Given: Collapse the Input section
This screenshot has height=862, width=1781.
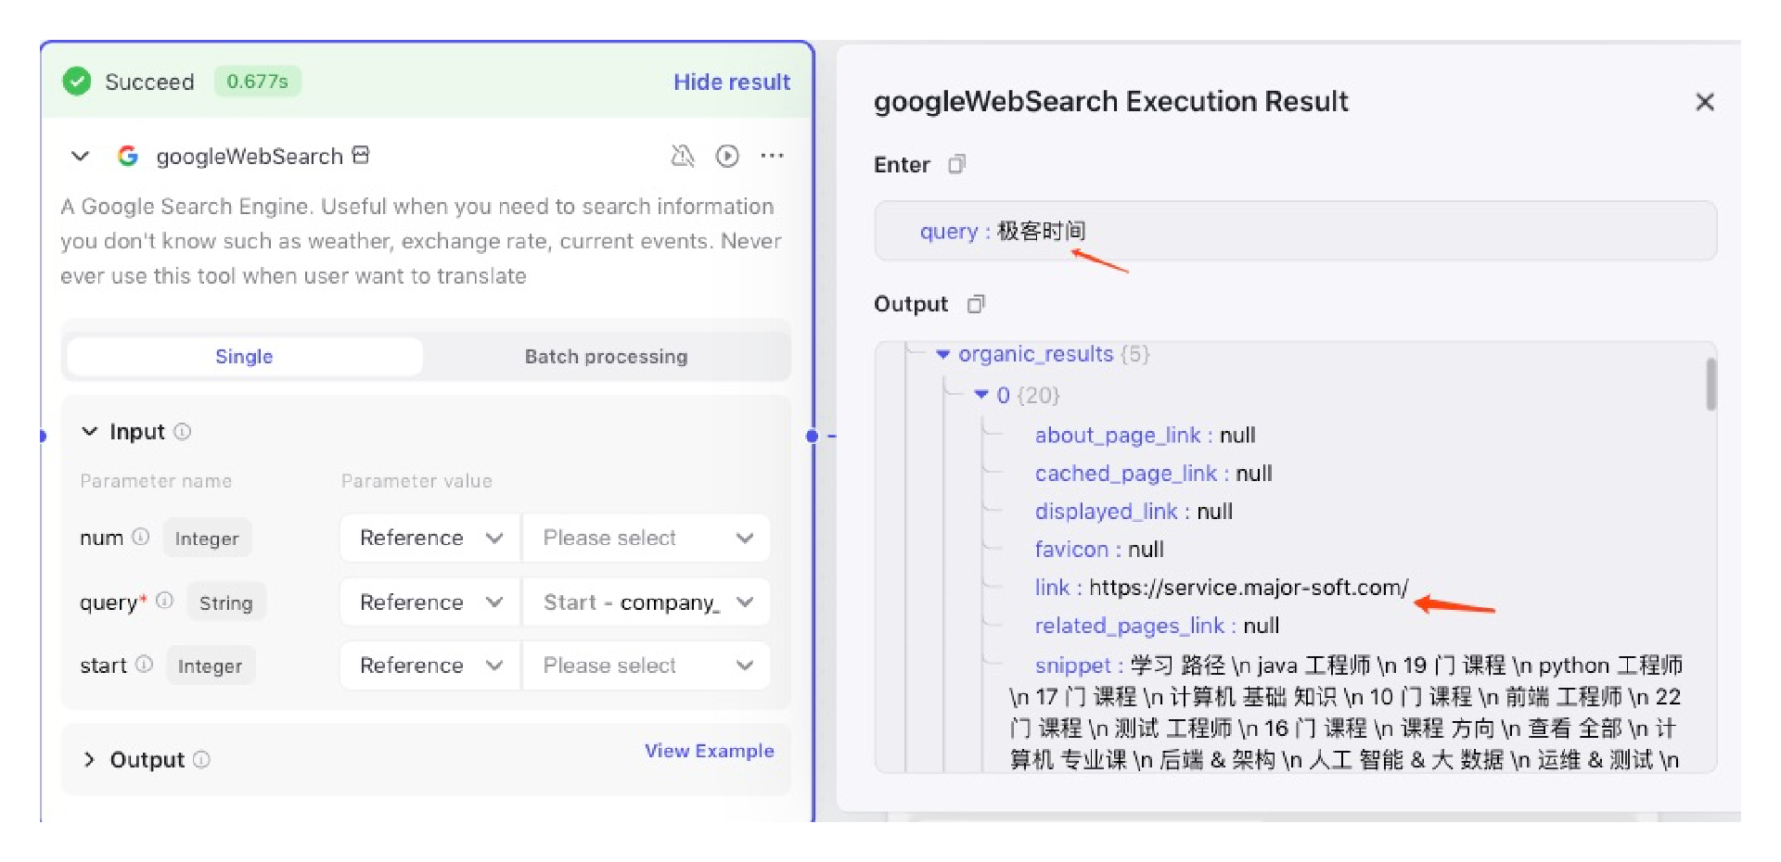Looking at the screenshot, I should coord(90,432).
